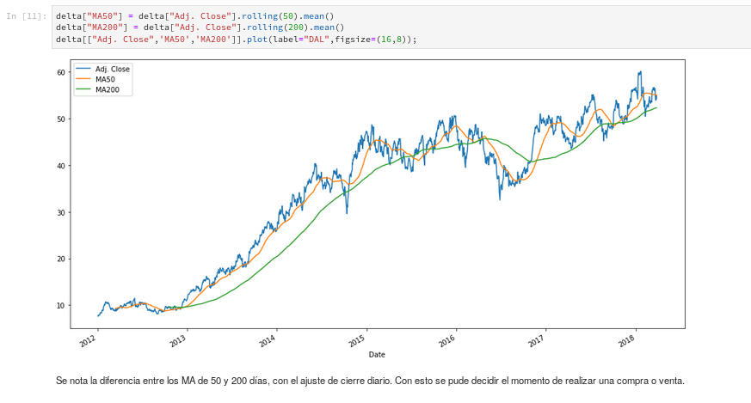Click the 40 y-axis tick label

tap(61, 166)
